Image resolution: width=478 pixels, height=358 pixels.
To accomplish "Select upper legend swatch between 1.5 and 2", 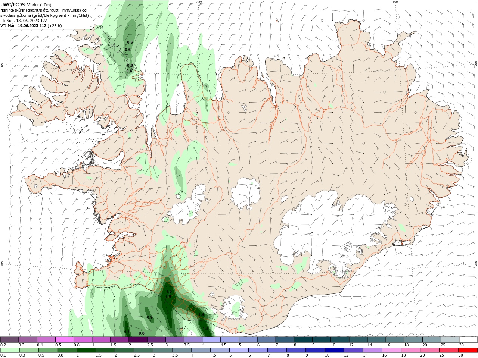I will click(119, 340).
